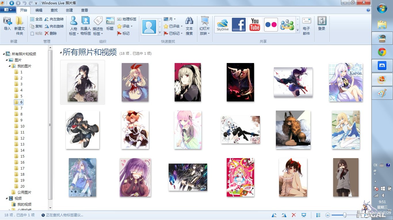393x220 pixels.
Task: Select 我的视频 in the navigation tree
Action: 22,205
